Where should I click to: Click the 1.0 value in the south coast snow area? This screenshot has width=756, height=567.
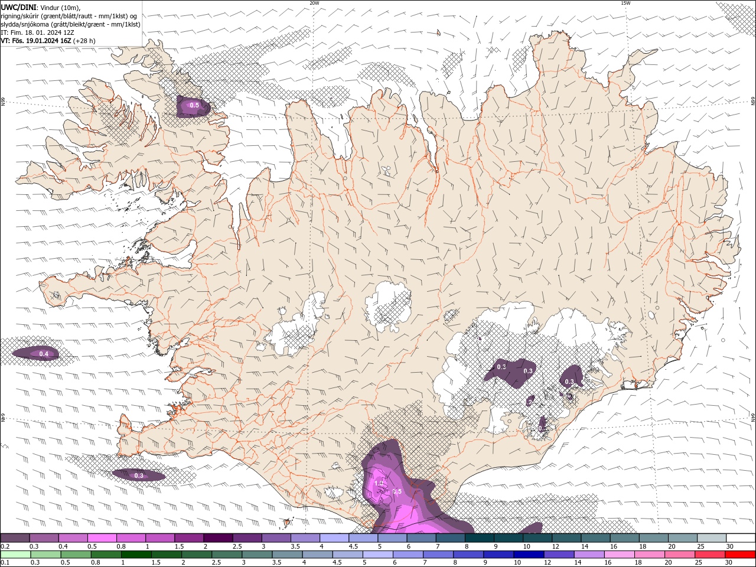[x=379, y=483]
